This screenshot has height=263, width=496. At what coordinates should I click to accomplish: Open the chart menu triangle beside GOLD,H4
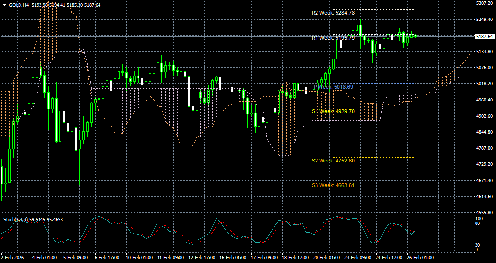pyautogui.click(x=4, y=5)
